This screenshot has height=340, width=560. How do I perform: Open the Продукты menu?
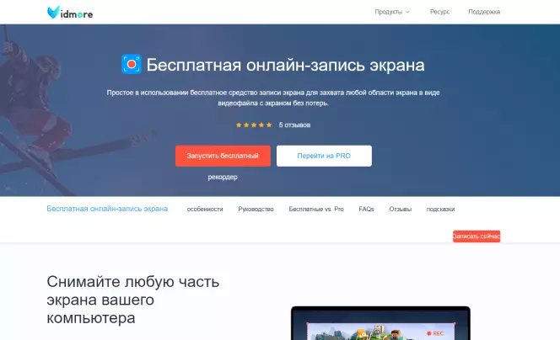(389, 12)
